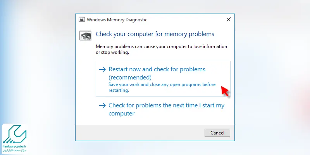
Task: Click the red arrow pointer annotation
Action: coord(225,91)
